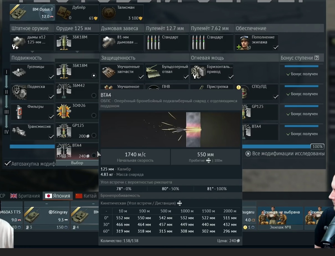Toggle Автозакупка модификаций checkbox

[7, 164]
